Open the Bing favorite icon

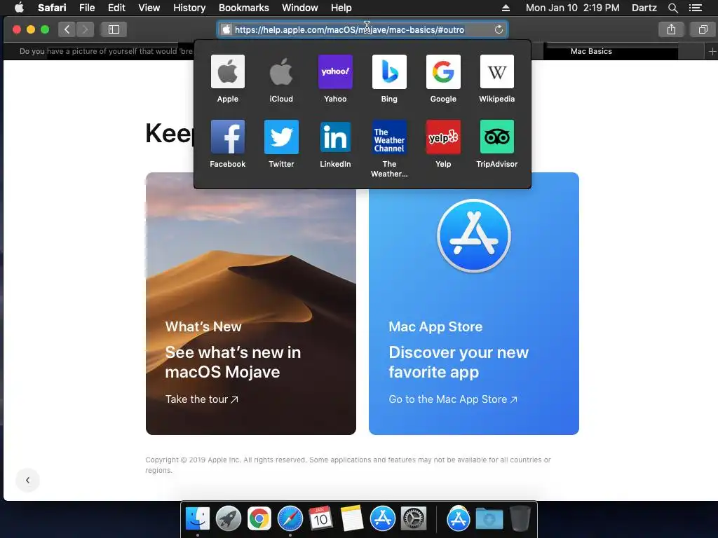click(389, 72)
